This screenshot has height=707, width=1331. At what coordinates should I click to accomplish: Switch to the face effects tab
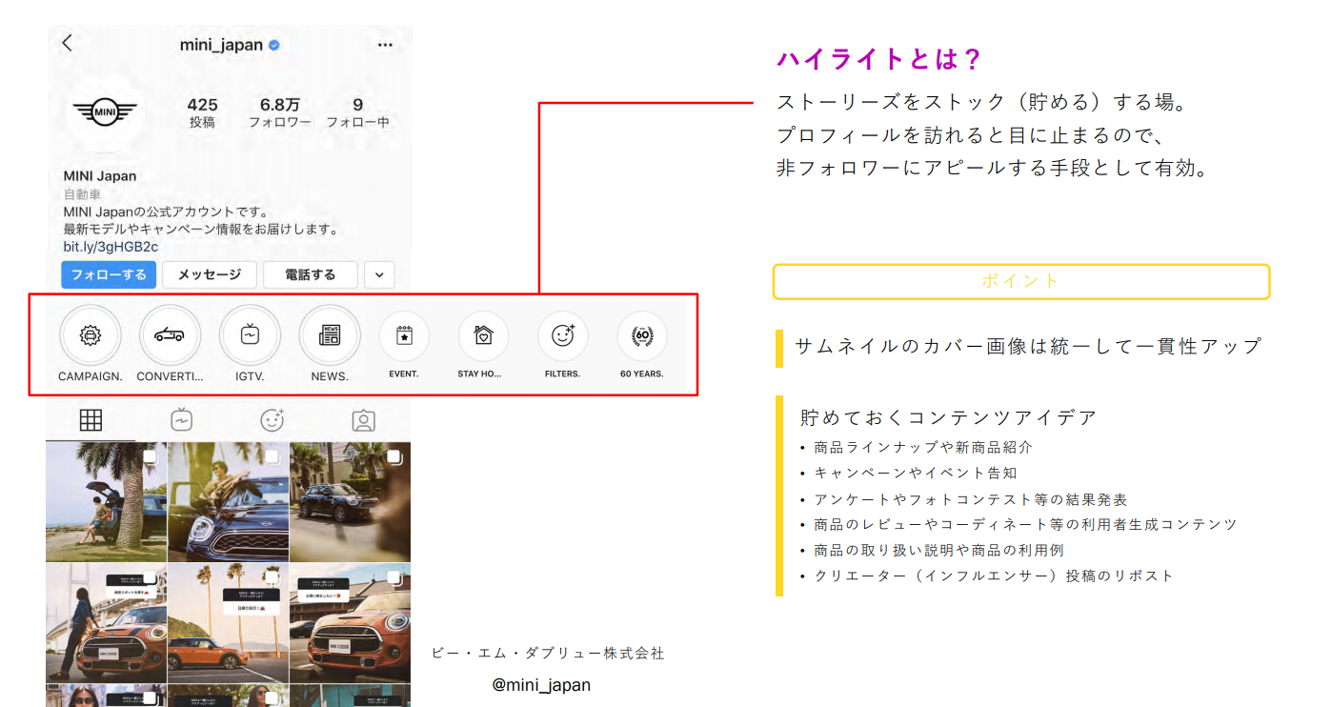[x=272, y=420]
